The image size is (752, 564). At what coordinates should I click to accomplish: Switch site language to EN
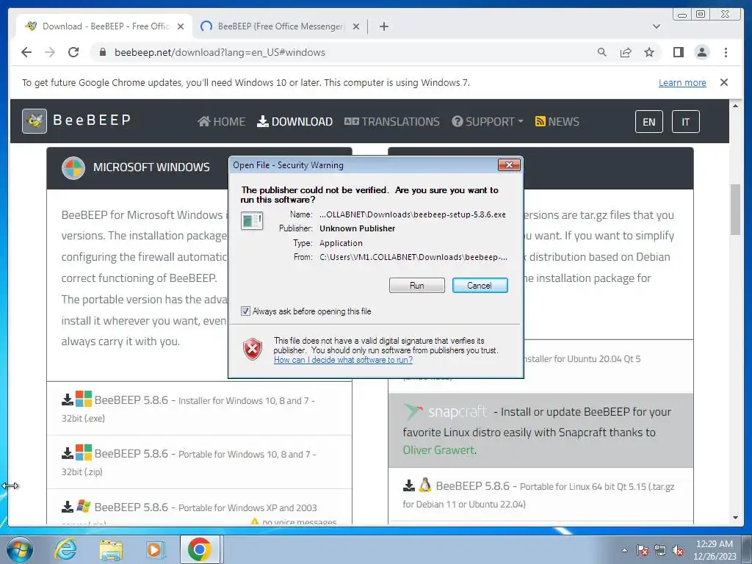point(649,122)
